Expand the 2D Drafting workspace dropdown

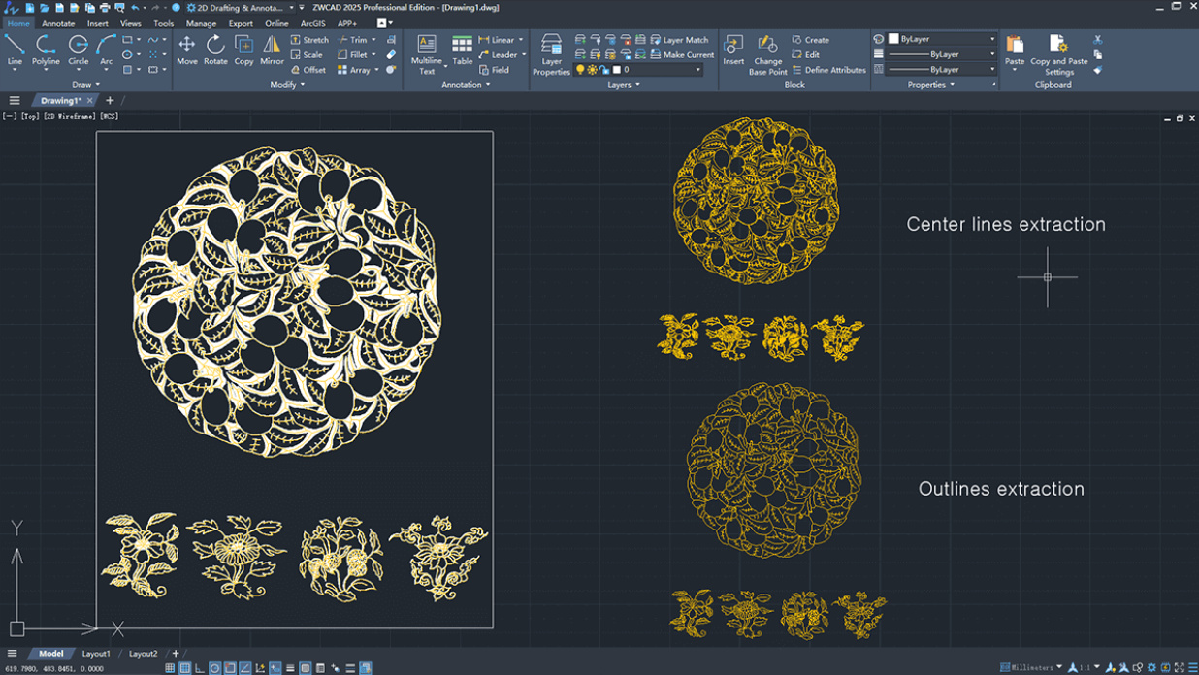coord(291,8)
